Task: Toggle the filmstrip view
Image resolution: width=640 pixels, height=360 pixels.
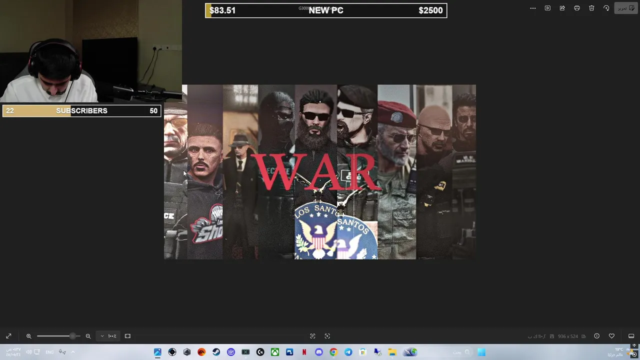Action: [631, 336]
